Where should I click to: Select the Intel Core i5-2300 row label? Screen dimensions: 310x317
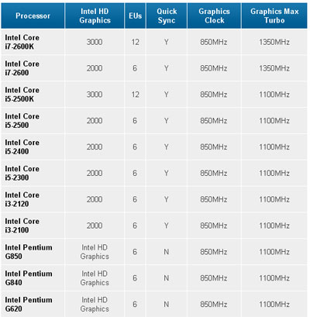(x=22, y=173)
